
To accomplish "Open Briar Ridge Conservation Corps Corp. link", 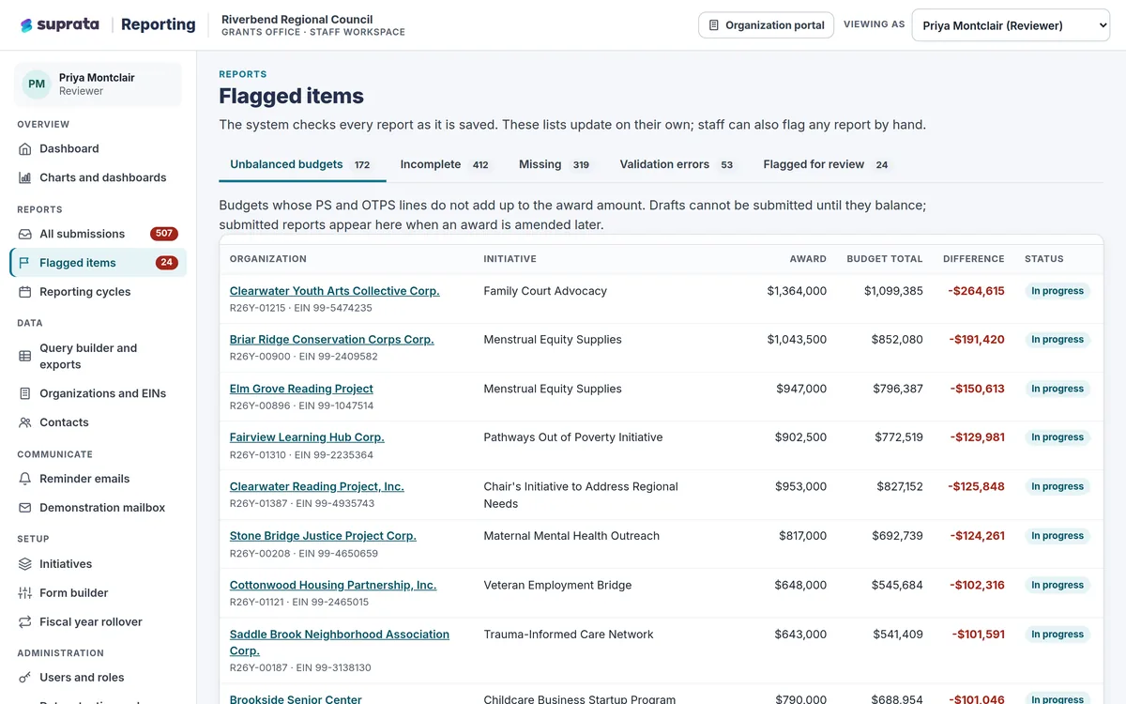I will coord(332,340).
